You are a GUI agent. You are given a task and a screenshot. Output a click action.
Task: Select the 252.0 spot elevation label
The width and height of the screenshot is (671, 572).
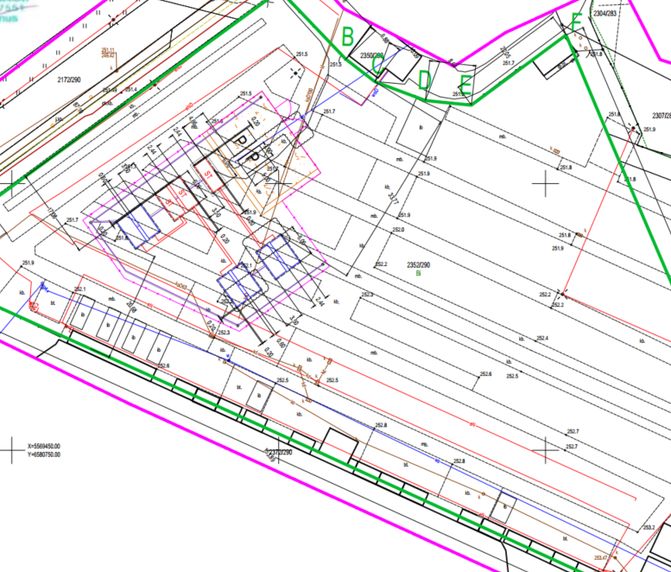pyautogui.click(x=398, y=230)
